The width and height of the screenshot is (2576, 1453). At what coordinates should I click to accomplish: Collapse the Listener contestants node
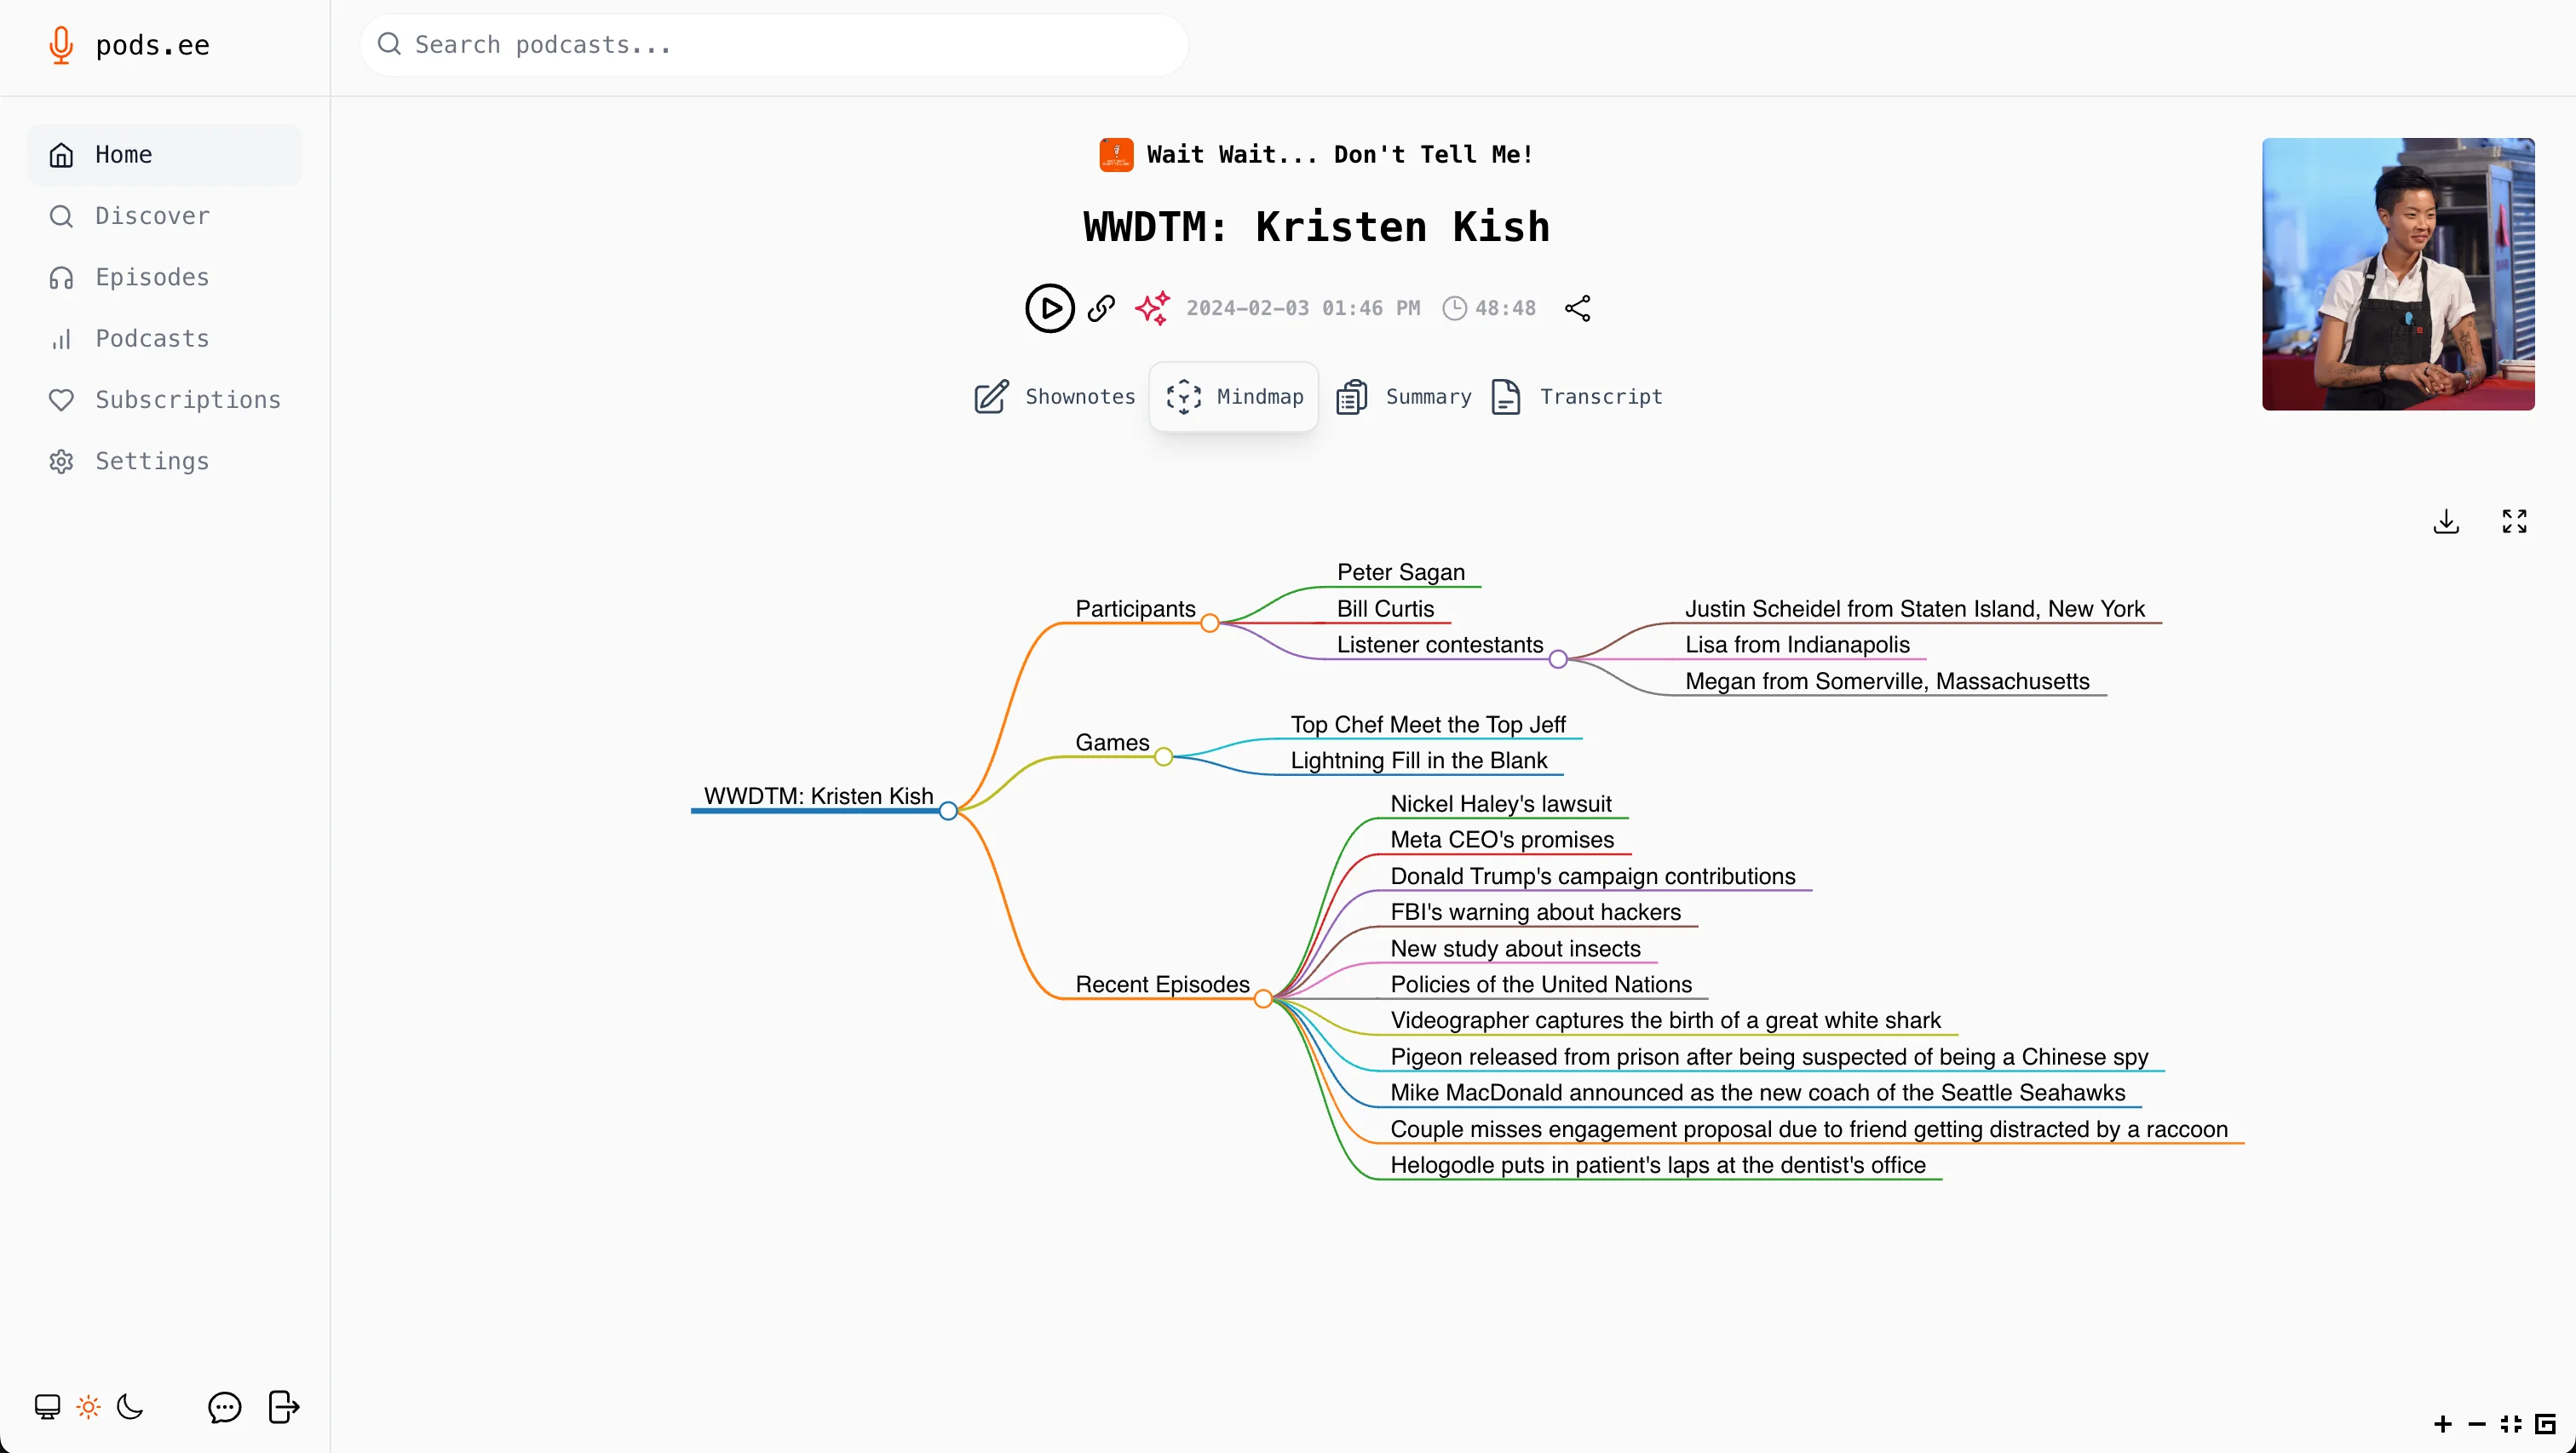point(1557,659)
